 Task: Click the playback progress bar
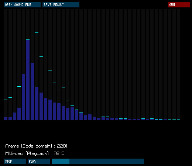pos(98,161)
